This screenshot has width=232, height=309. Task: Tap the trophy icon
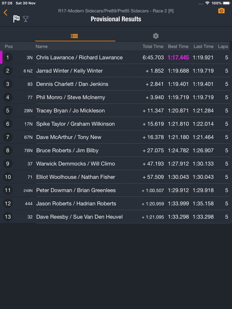25,19
